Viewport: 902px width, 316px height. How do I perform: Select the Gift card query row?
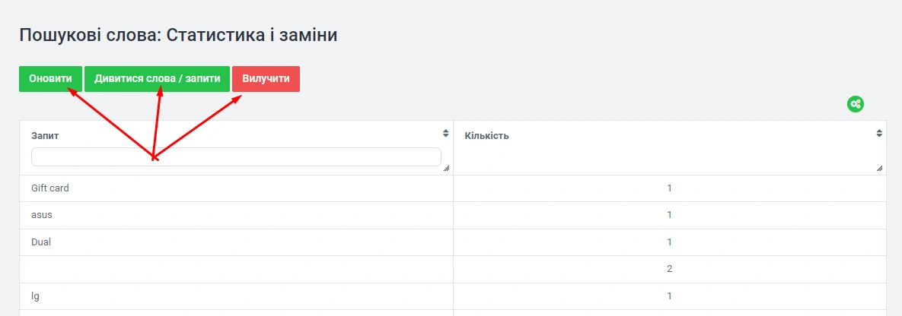50,188
